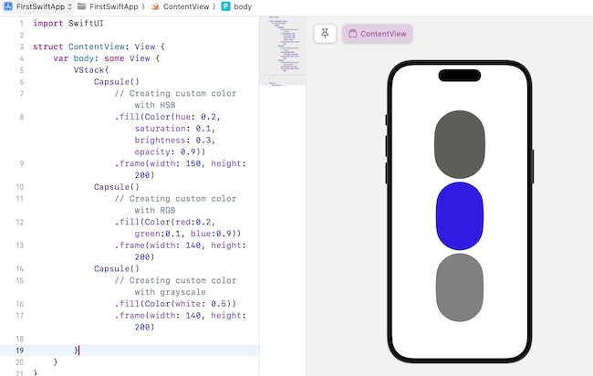Click the Dynamic Island on iPhone preview
This screenshot has height=376, width=593.
point(459,76)
